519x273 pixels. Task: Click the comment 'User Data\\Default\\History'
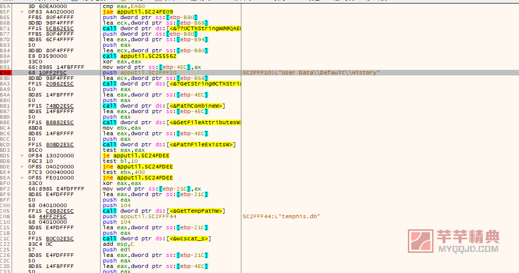point(311,73)
